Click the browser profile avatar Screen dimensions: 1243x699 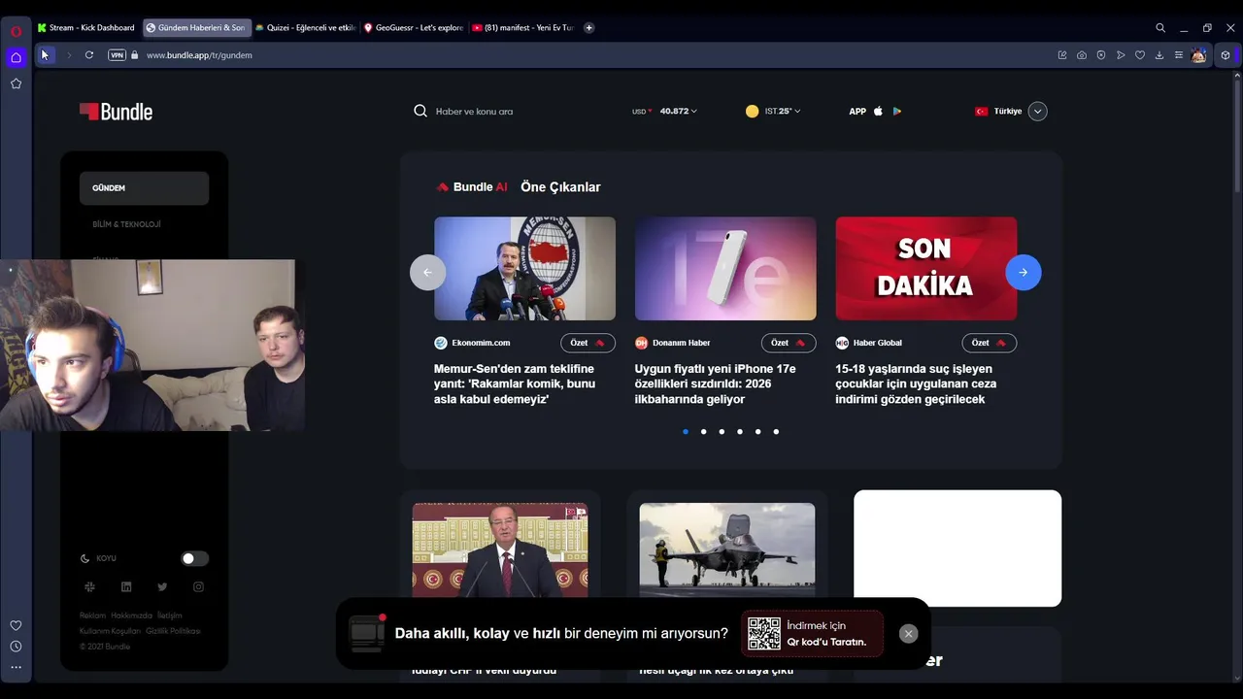coord(1198,55)
